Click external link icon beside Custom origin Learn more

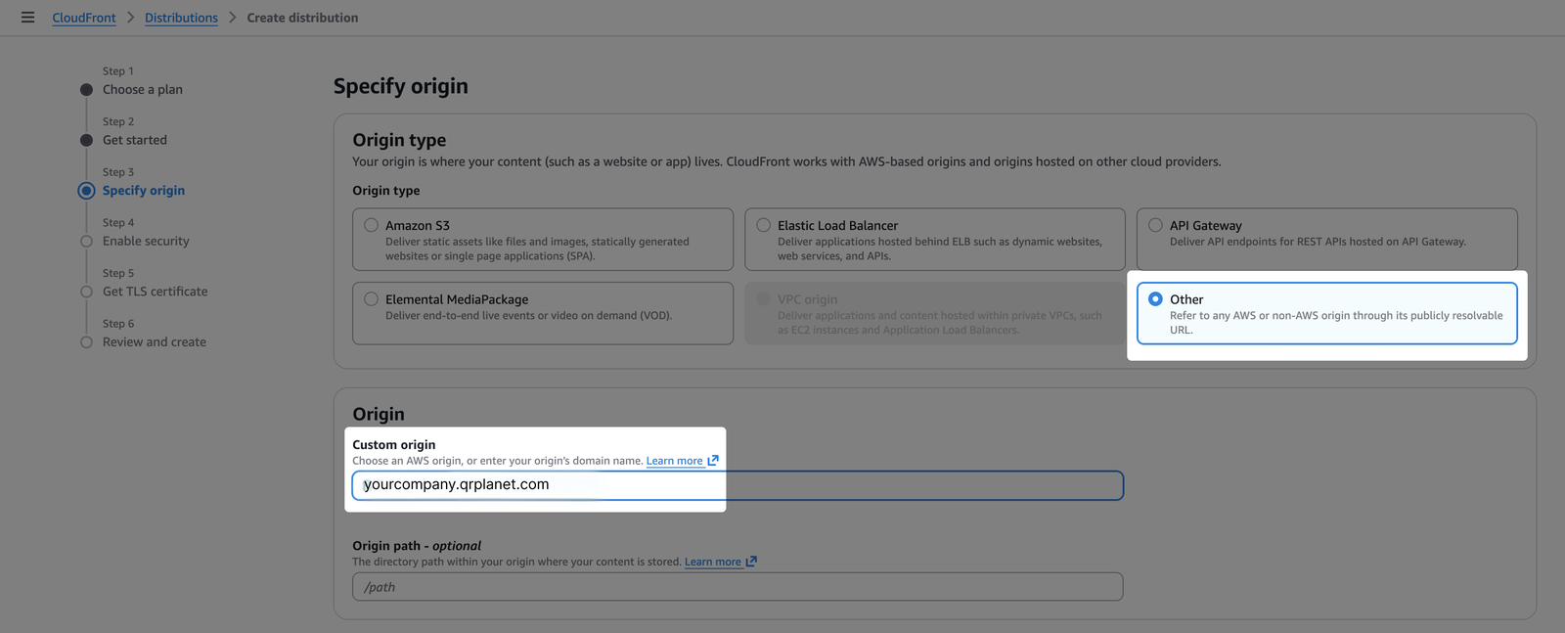tap(713, 461)
